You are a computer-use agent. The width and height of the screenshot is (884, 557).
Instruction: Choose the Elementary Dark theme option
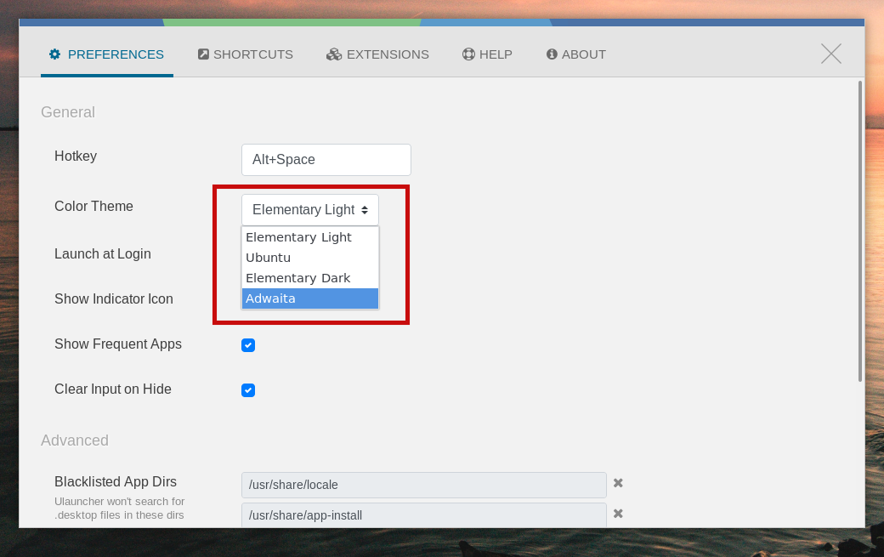[310, 278]
